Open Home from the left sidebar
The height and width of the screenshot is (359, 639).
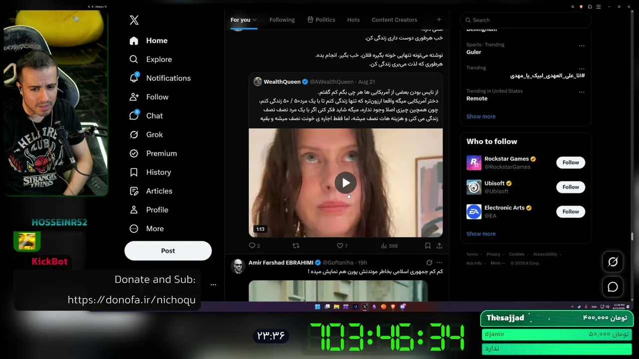149,40
